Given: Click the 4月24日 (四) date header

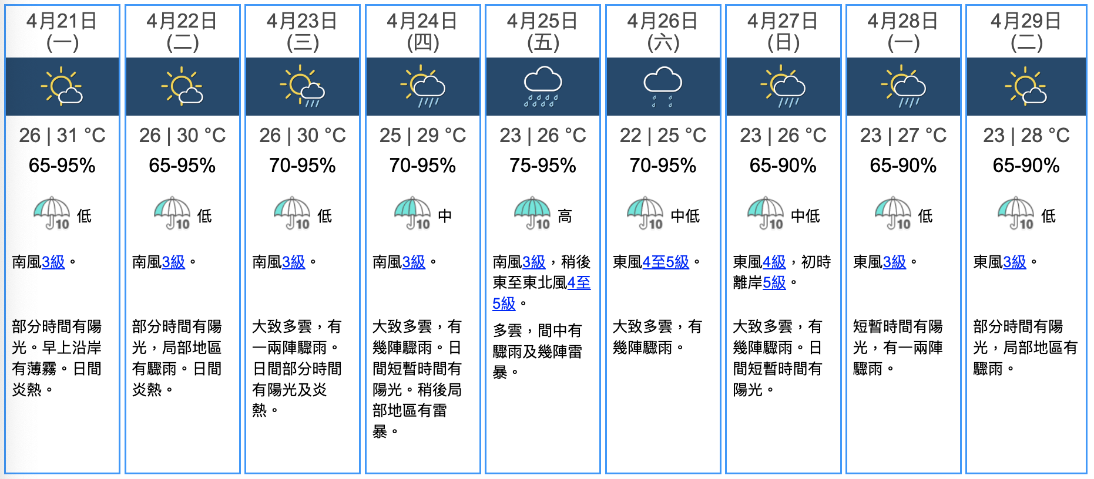Looking at the screenshot, I should [x=422, y=32].
